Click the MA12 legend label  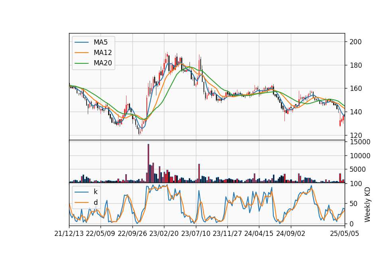(103, 53)
